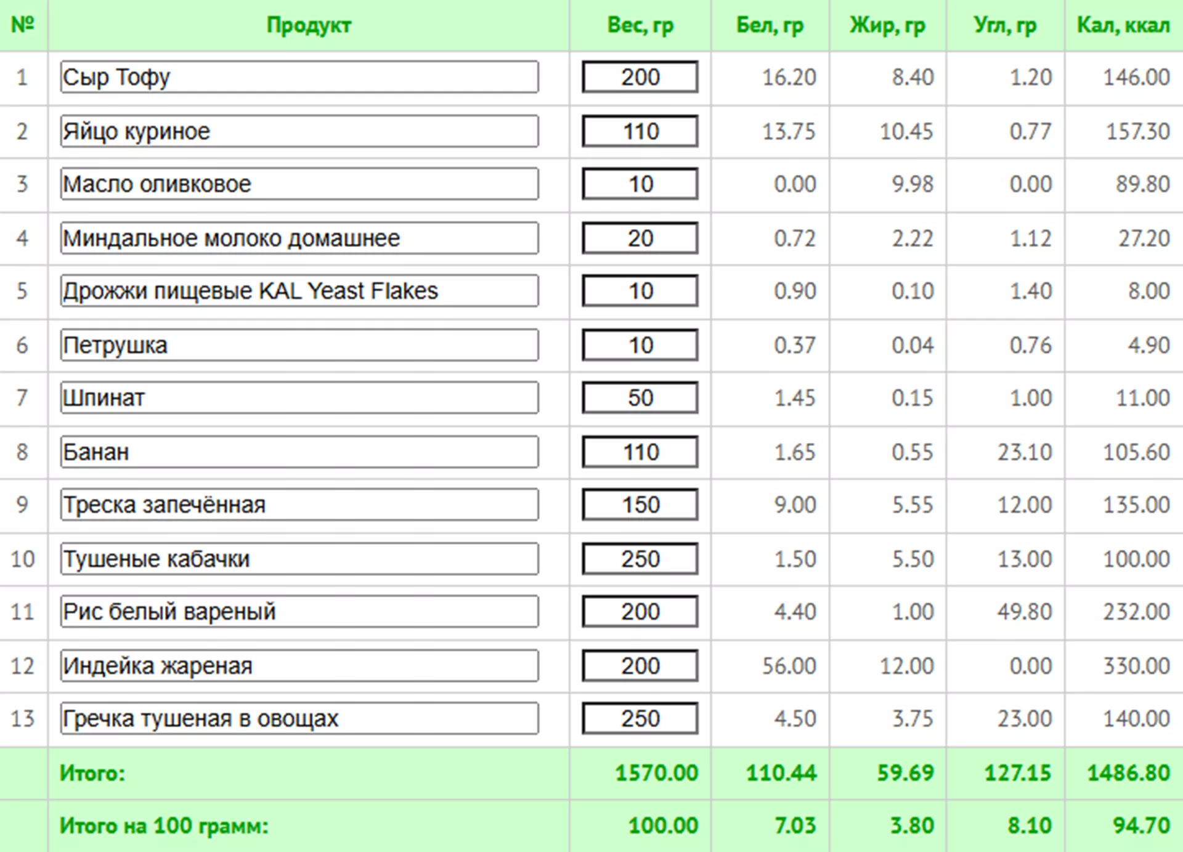Click weight field for Рис белый вареный

(x=640, y=612)
